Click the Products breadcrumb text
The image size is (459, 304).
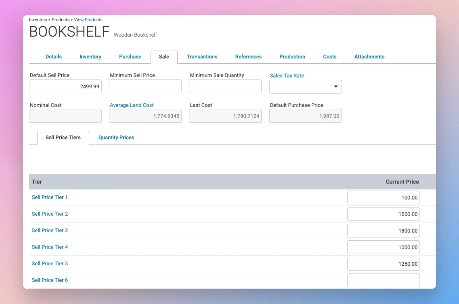[x=60, y=20]
